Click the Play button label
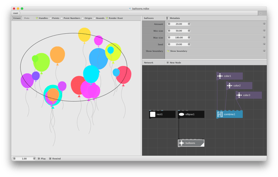 [44, 159]
